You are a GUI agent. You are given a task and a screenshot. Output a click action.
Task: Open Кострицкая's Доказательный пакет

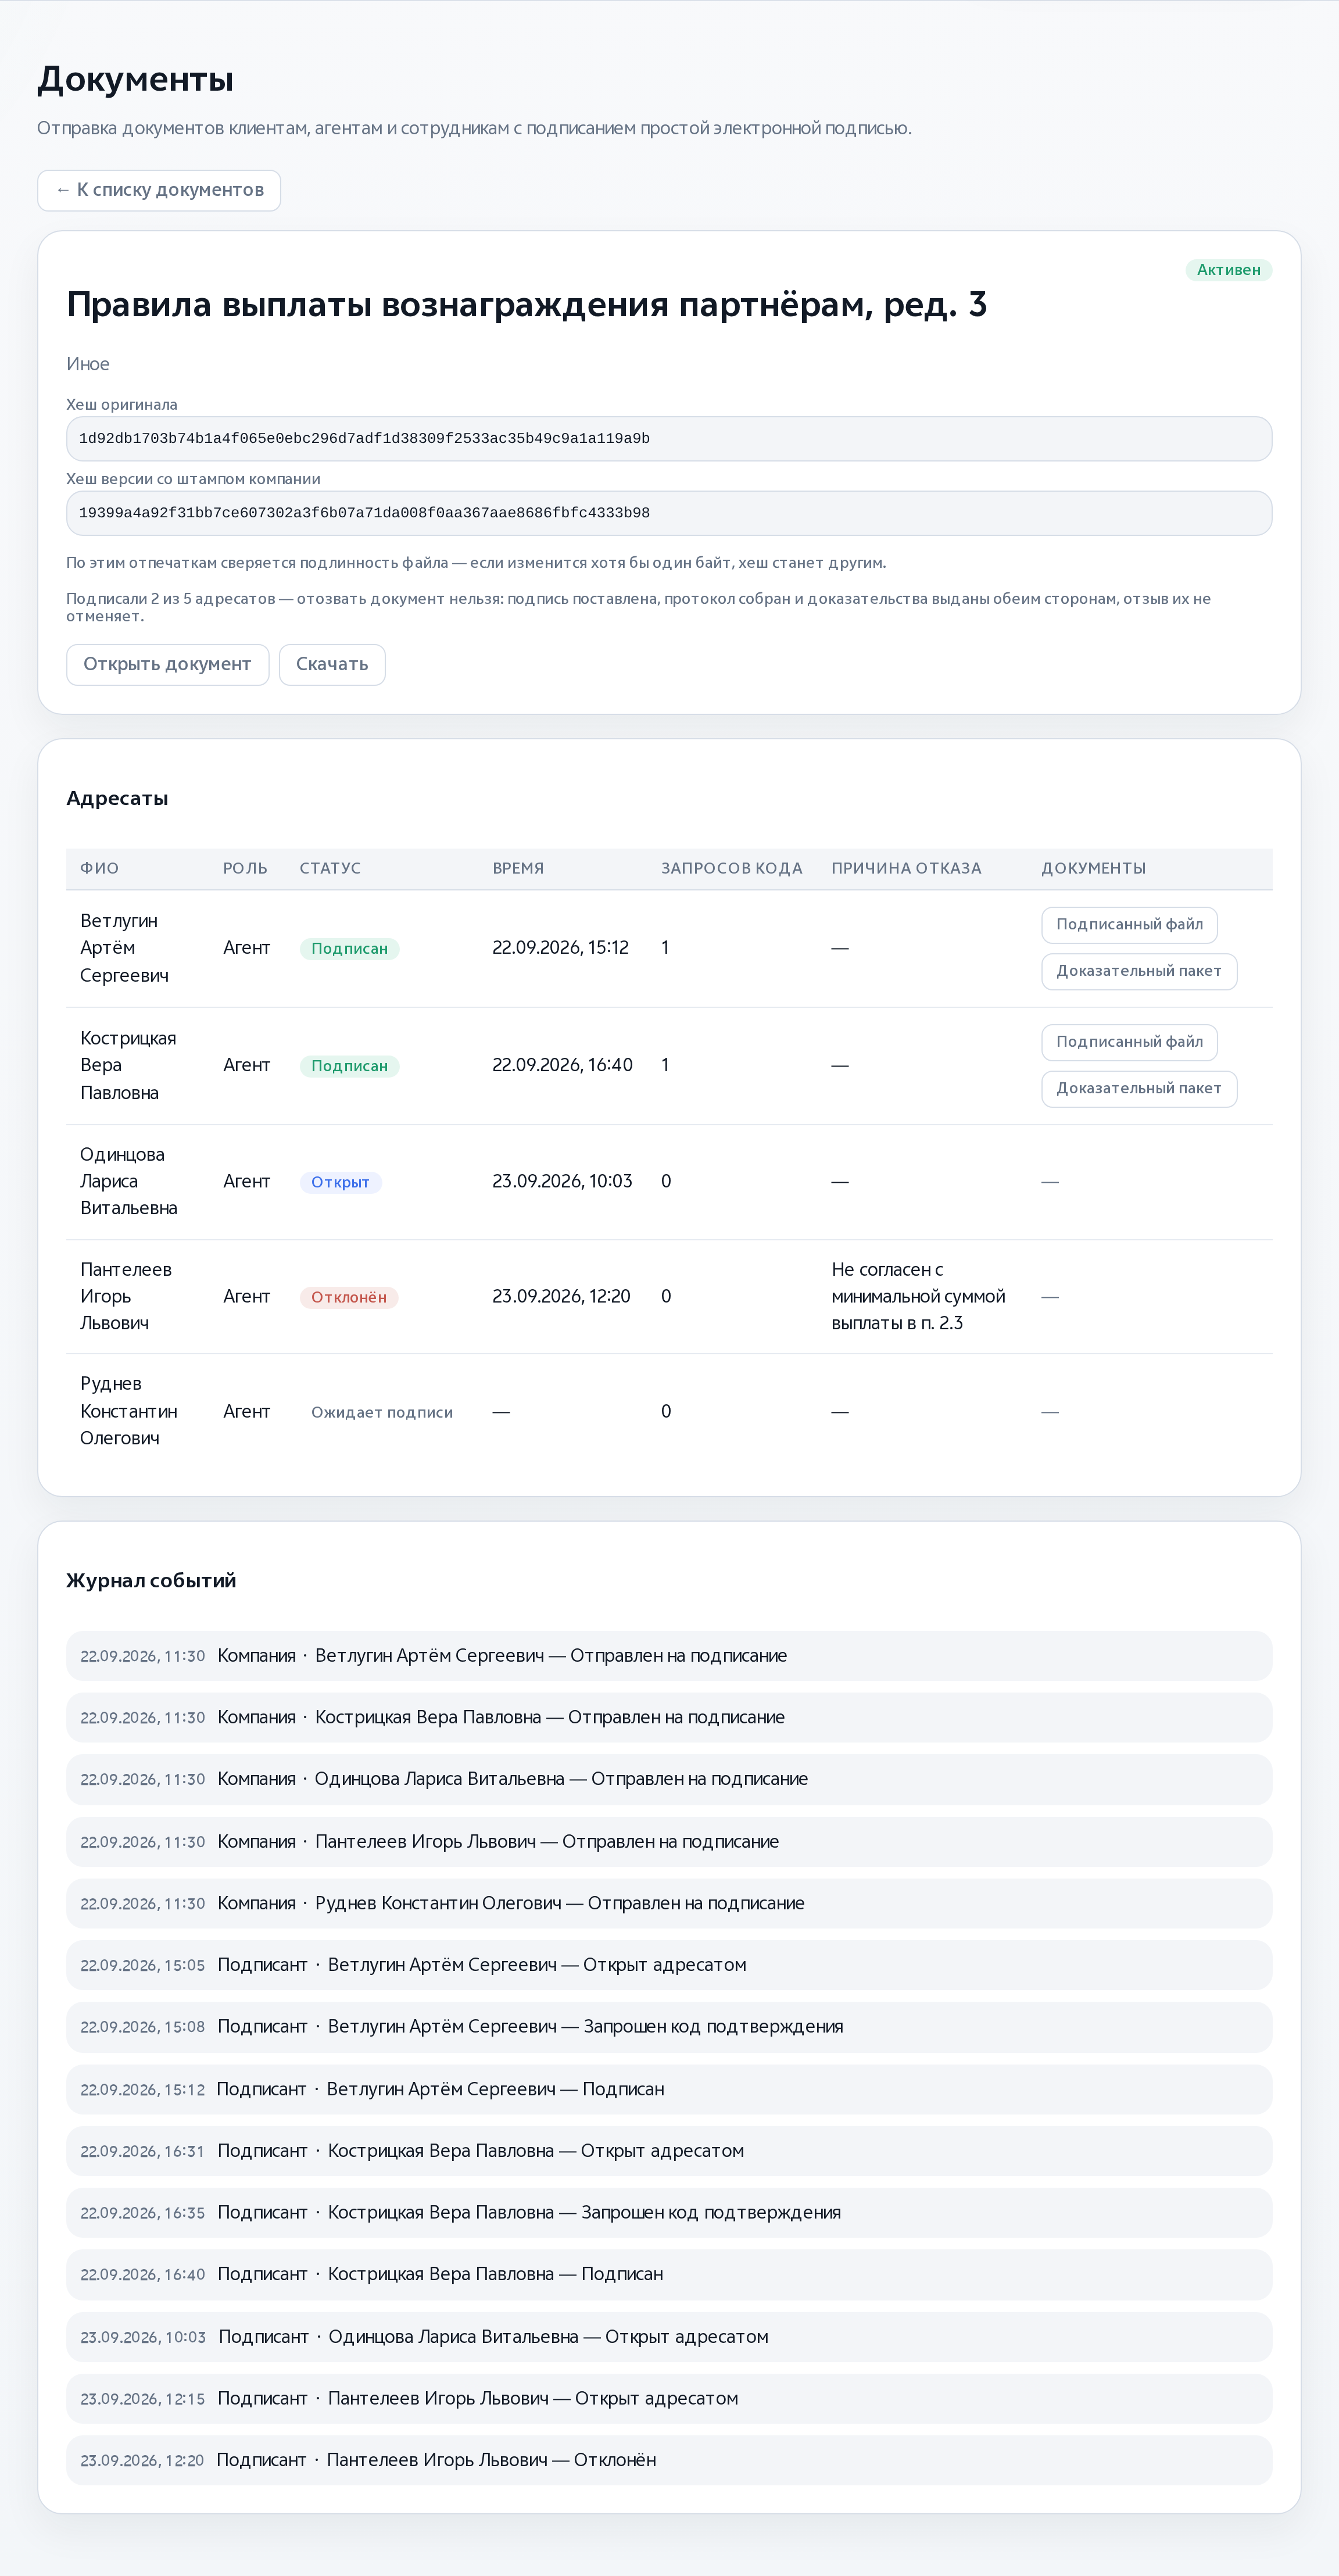point(1139,1089)
